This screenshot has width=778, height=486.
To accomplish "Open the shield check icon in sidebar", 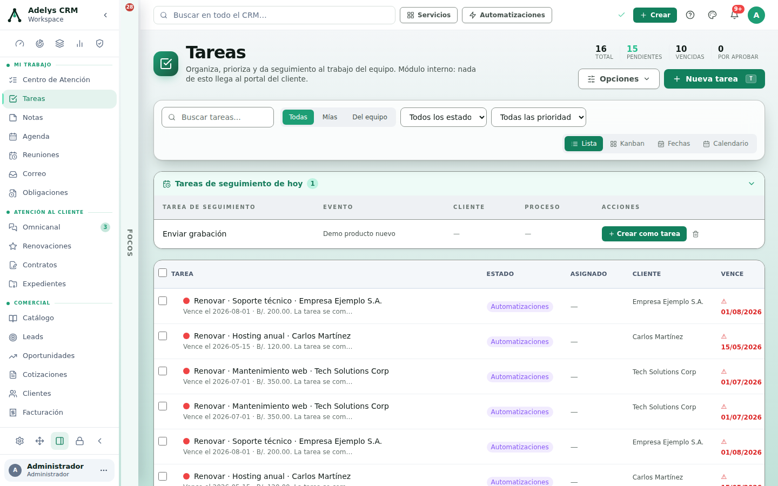I will [x=100, y=44].
